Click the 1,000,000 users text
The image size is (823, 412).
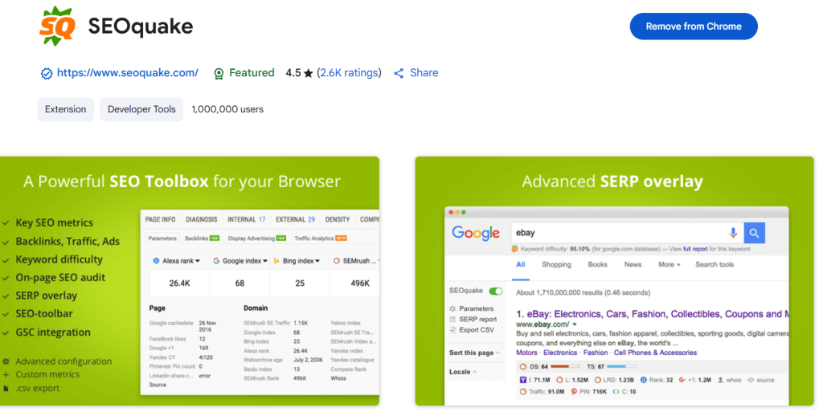click(x=227, y=109)
